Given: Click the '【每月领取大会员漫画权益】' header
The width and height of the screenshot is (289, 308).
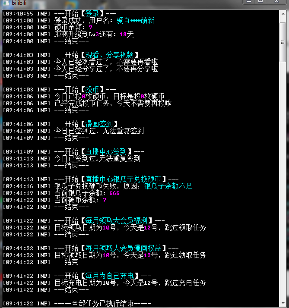Looking at the screenshot, I should pyautogui.click(x=124, y=248).
